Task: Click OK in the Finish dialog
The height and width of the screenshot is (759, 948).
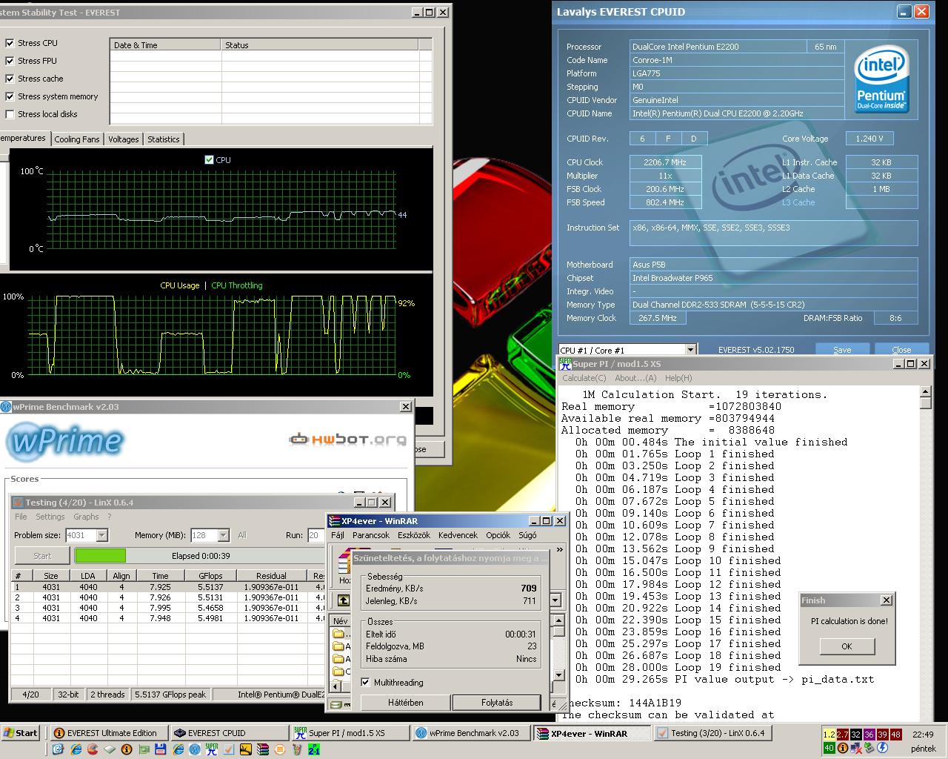Action: pos(847,646)
